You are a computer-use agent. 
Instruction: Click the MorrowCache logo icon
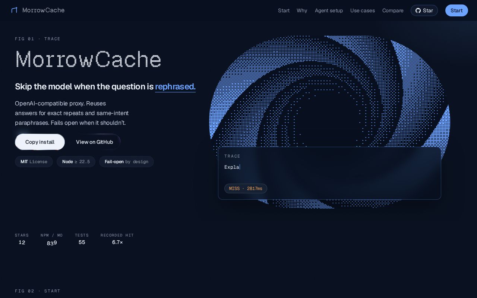click(14, 10)
